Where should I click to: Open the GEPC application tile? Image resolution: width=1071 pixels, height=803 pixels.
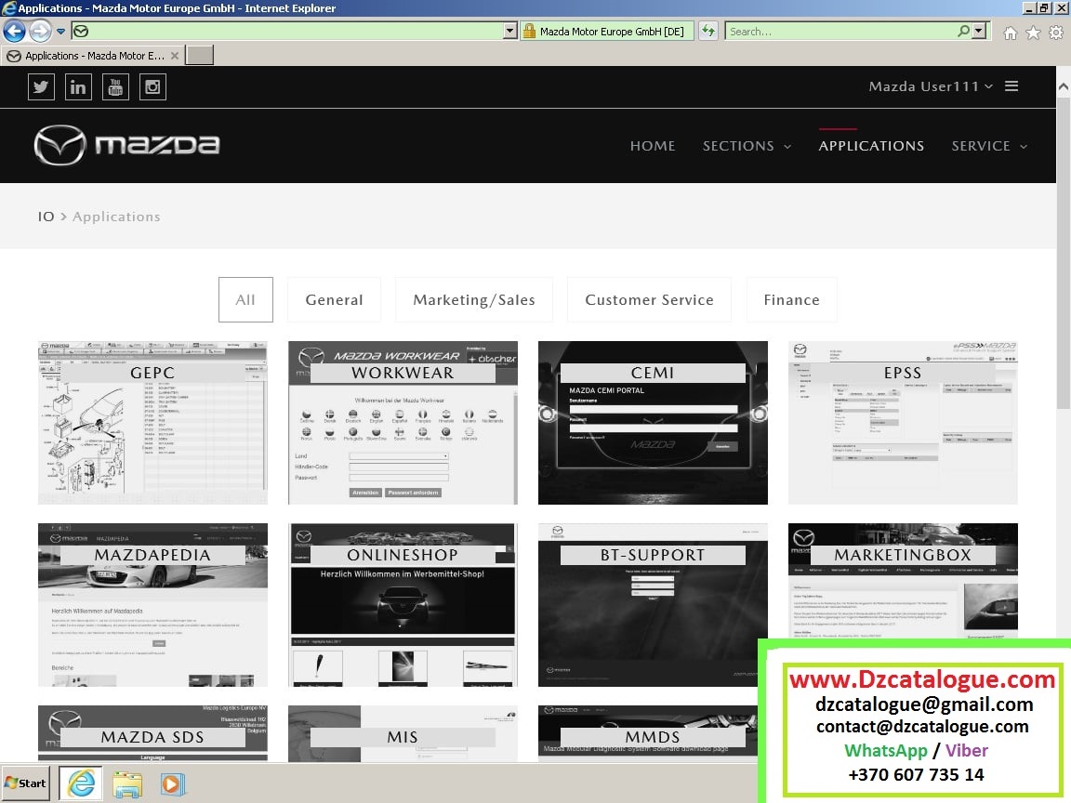(152, 423)
